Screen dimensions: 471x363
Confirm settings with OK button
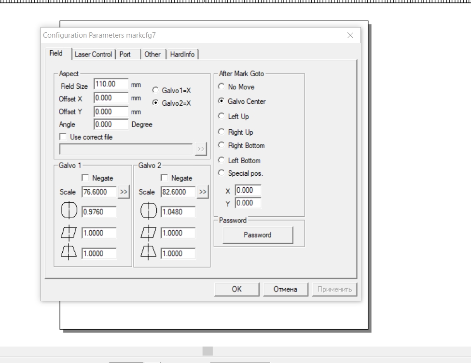(237, 289)
